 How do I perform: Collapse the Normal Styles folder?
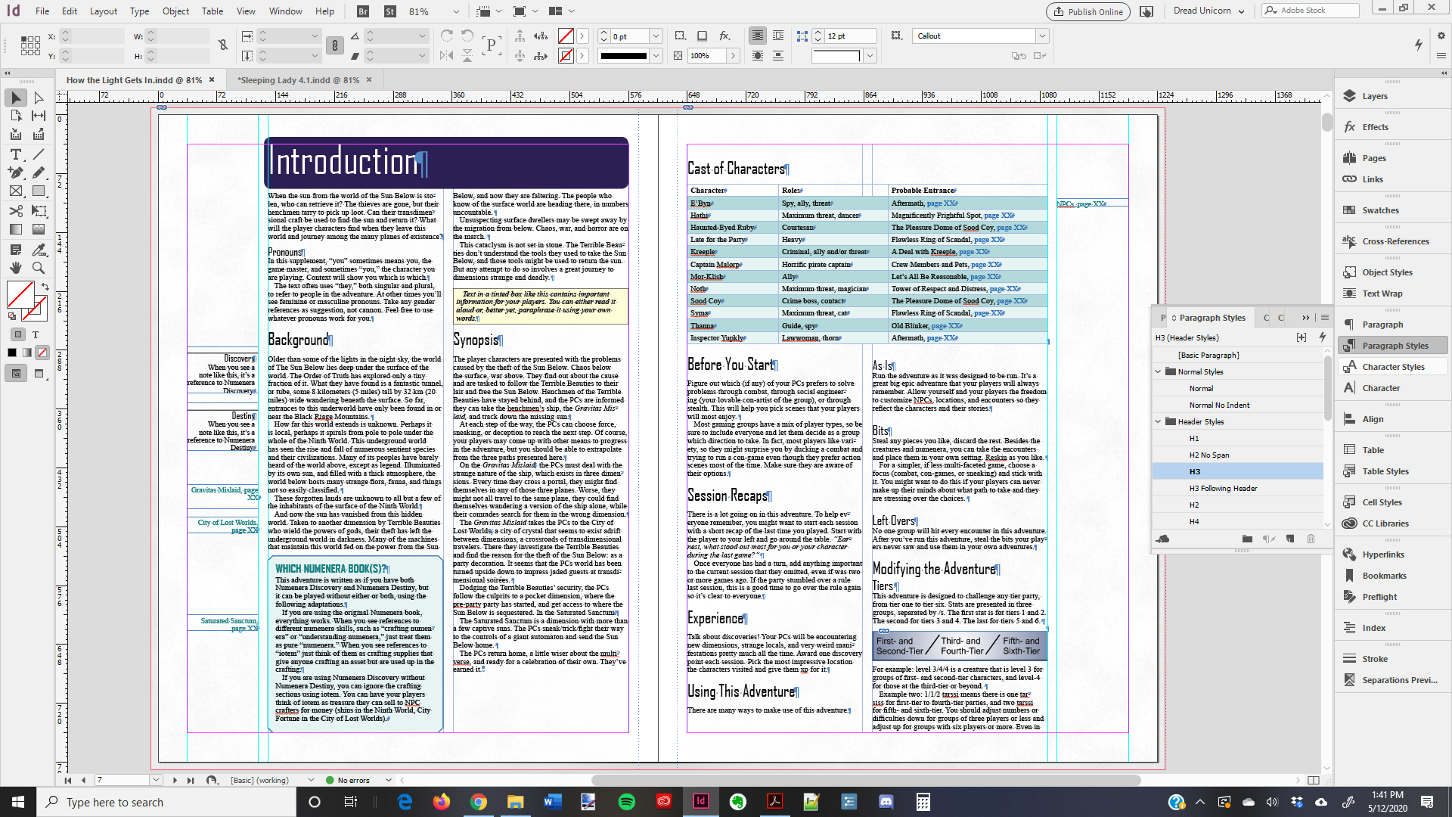pyautogui.click(x=1158, y=371)
